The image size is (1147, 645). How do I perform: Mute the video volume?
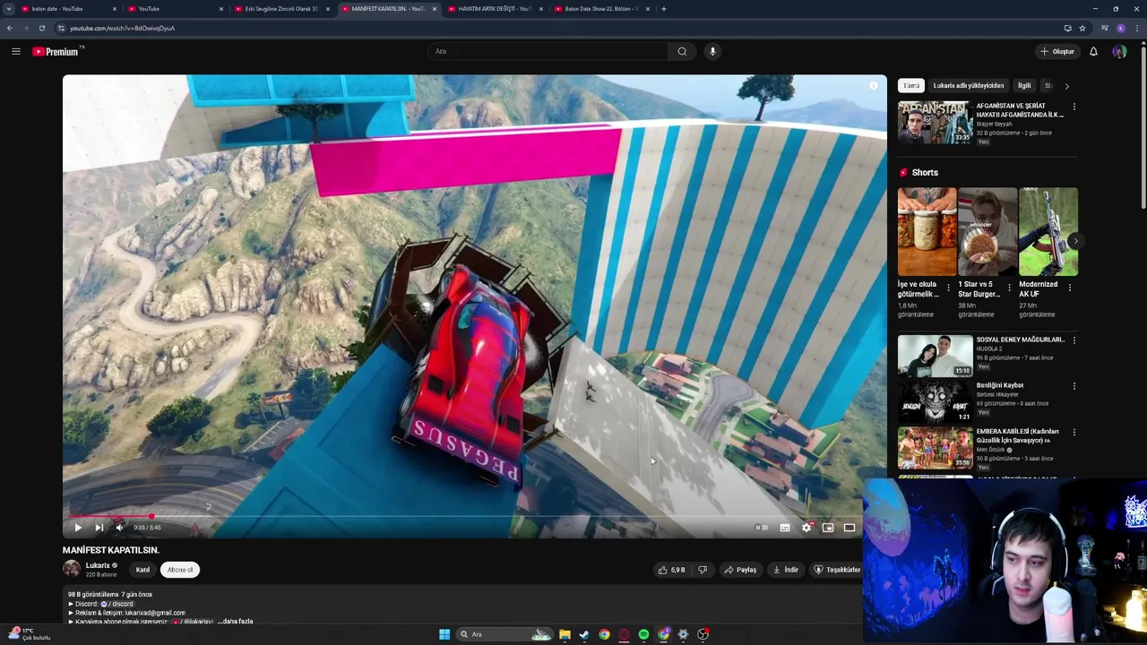coord(119,528)
